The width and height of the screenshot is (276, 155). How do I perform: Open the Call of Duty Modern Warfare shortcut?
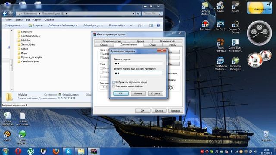click(235, 45)
